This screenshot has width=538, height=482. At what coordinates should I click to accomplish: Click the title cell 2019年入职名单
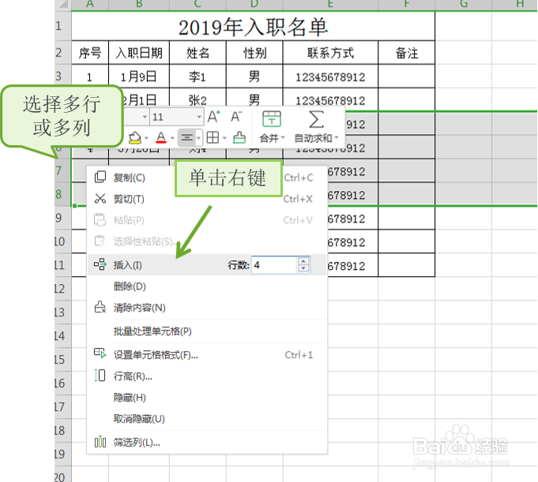pos(254,26)
